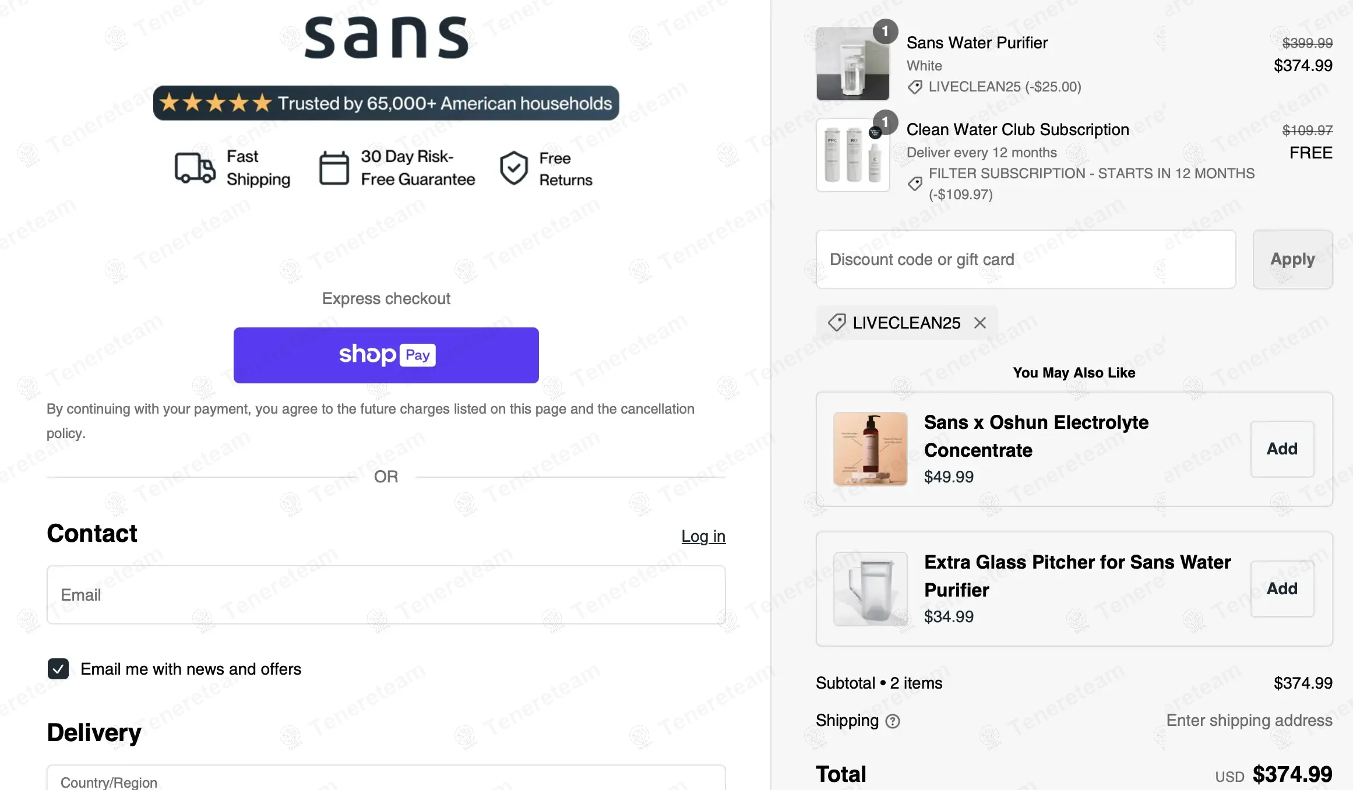The width and height of the screenshot is (1353, 790).
Task: Pay with the Shop Pay express button
Action: (386, 355)
